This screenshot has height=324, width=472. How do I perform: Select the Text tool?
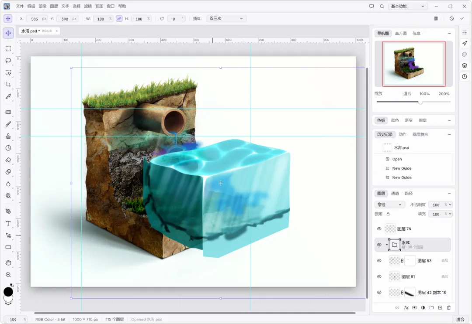[8, 223]
